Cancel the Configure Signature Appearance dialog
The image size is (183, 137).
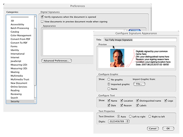[153, 129]
